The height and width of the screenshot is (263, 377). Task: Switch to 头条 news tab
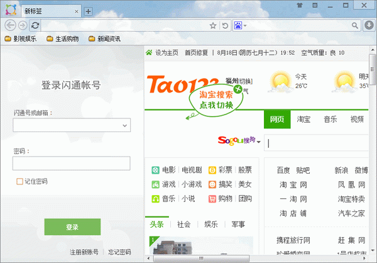pyautogui.click(x=156, y=225)
